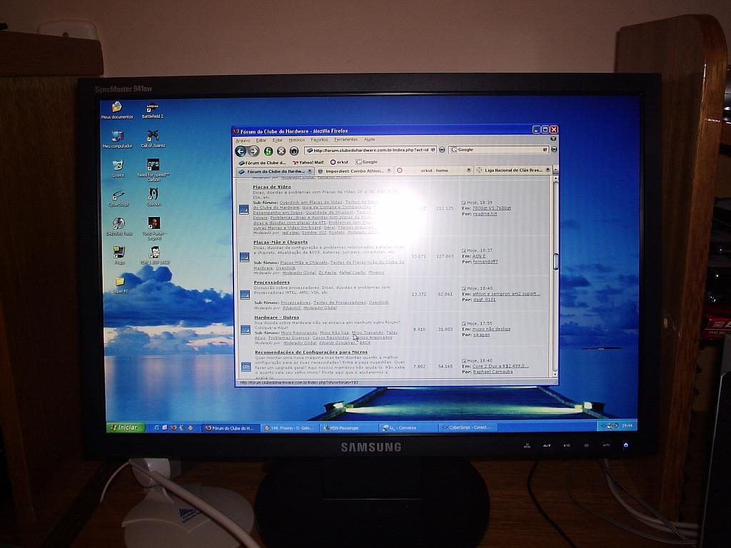The width and height of the screenshot is (731, 548).
Task: Switch to CyberScript taskbar window
Action: [468, 427]
